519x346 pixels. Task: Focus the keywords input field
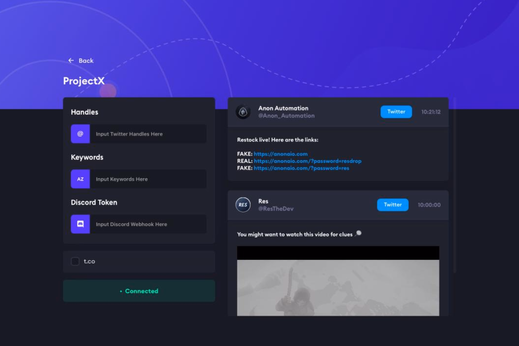(x=148, y=179)
